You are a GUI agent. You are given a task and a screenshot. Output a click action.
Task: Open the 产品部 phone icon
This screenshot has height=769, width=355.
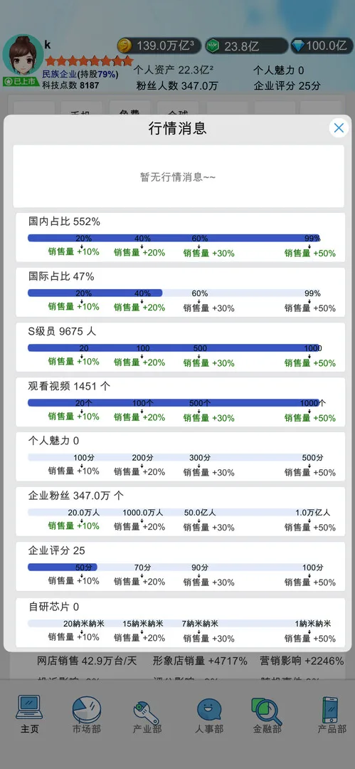click(x=330, y=710)
